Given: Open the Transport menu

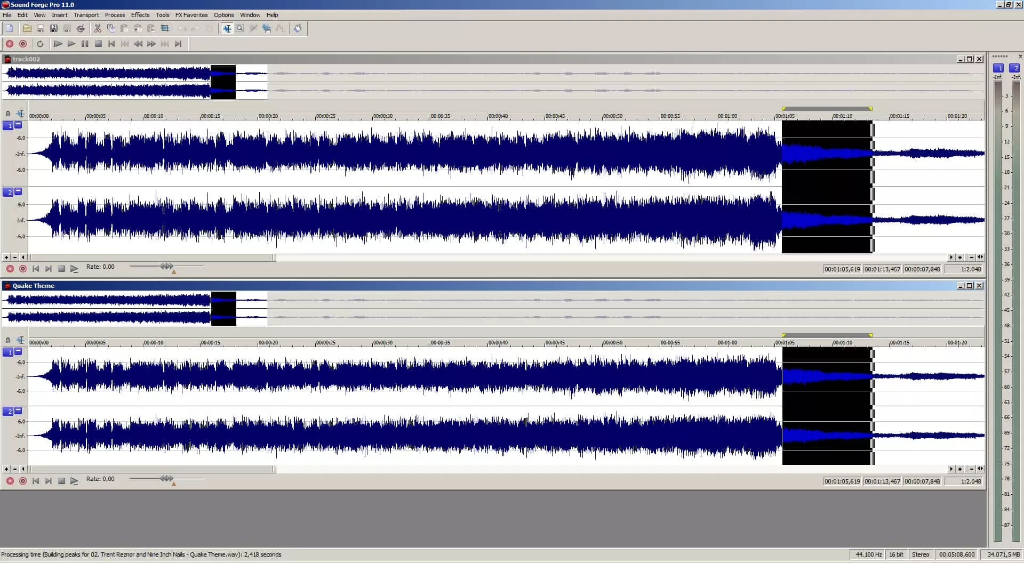Looking at the screenshot, I should coord(86,15).
